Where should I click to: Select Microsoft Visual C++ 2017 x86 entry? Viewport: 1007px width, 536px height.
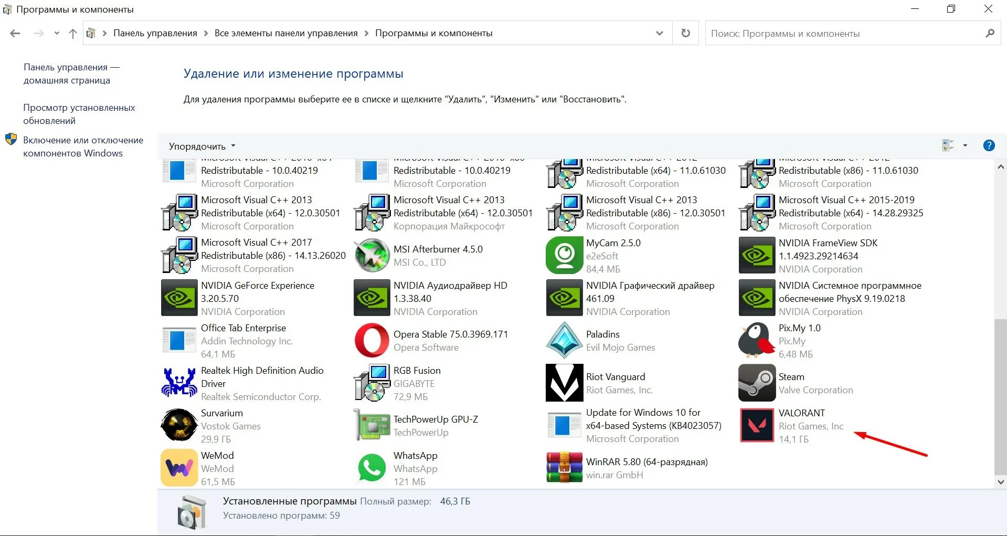[254, 255]
